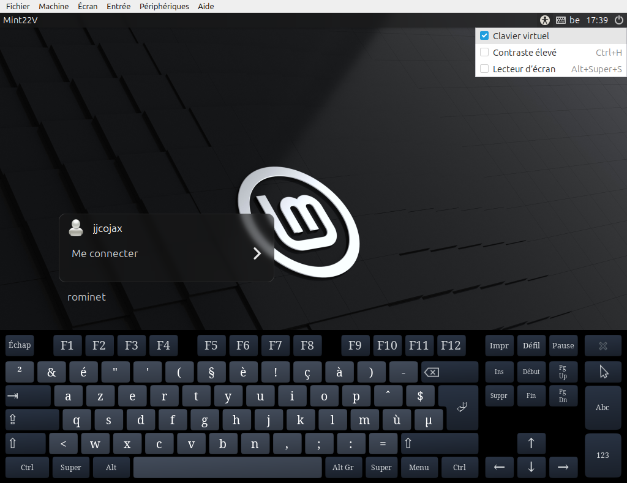Tap the Échap key
This screenshot has width=627, height=483.
point(20,345)
